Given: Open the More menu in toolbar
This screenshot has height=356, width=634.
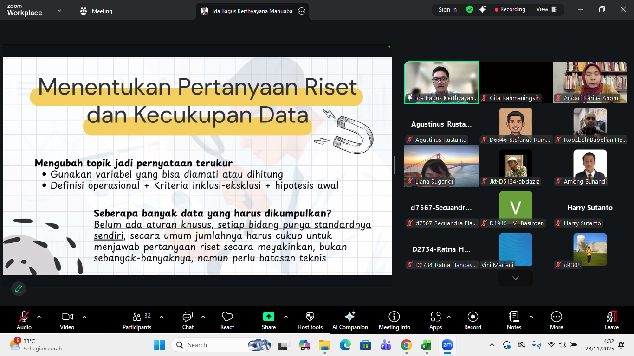Looking at the screenshot, I should tap(556, 320).
